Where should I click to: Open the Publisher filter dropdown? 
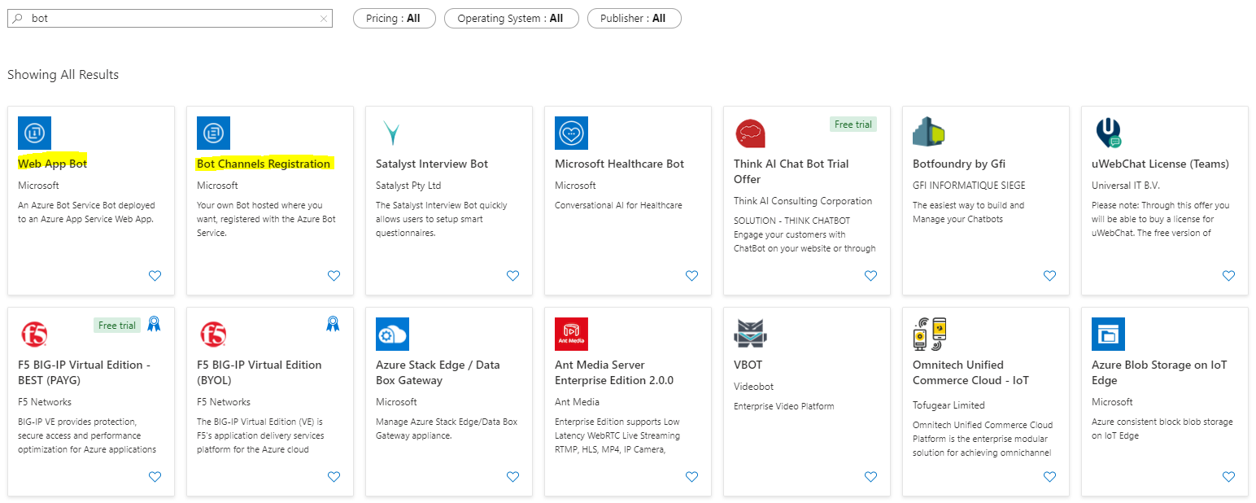[x=634, y=18]
